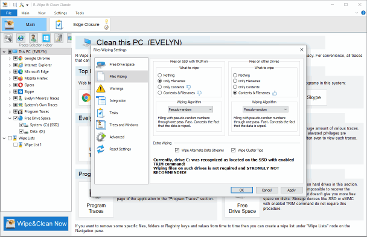Expand the Microsoft Edge tree node

coord(10,72)
